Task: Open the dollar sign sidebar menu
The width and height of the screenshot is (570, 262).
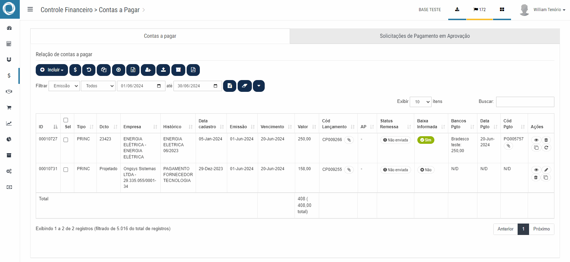Action: pos(9,76)
